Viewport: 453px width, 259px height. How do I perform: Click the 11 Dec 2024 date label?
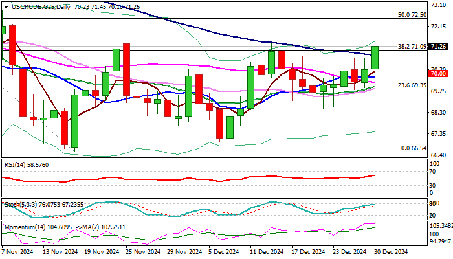click(267, 252)
